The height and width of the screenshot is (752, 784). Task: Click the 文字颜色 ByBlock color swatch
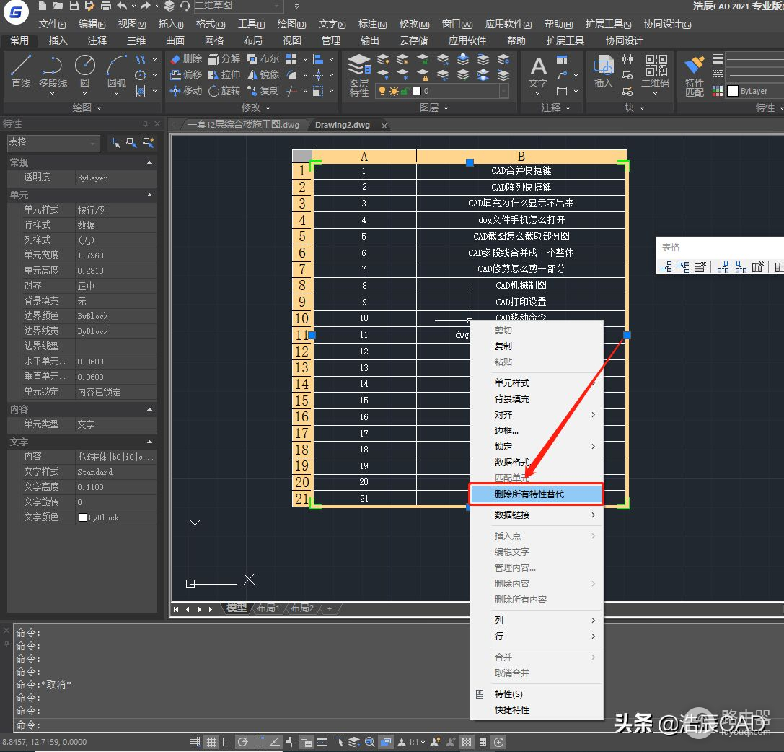83,517
